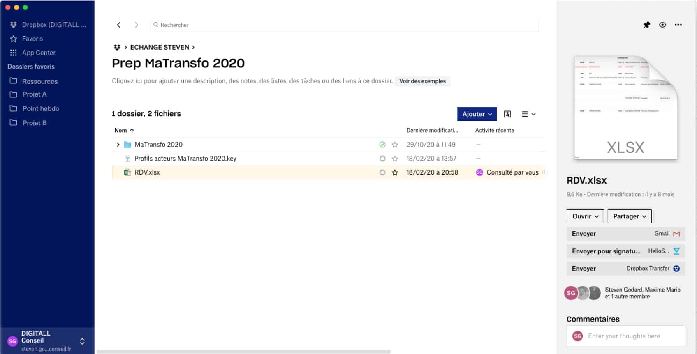Click the SG account avatar in sidebar
Image resolution: width=697 pixels, height=354 pixels.
[12, 341]
